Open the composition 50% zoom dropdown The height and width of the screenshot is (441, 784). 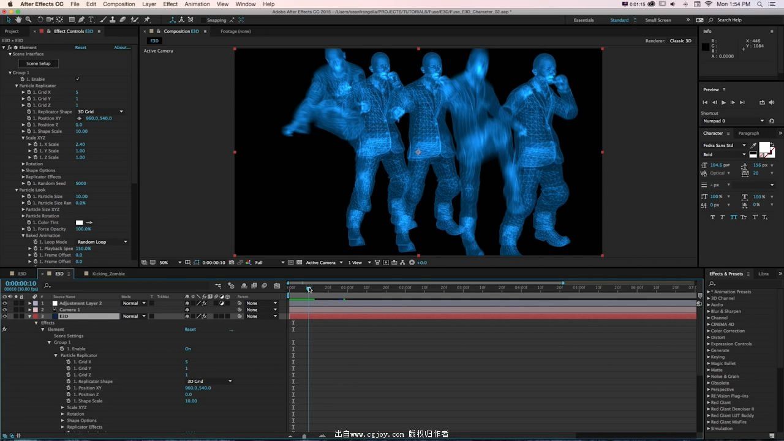[170, 262]
